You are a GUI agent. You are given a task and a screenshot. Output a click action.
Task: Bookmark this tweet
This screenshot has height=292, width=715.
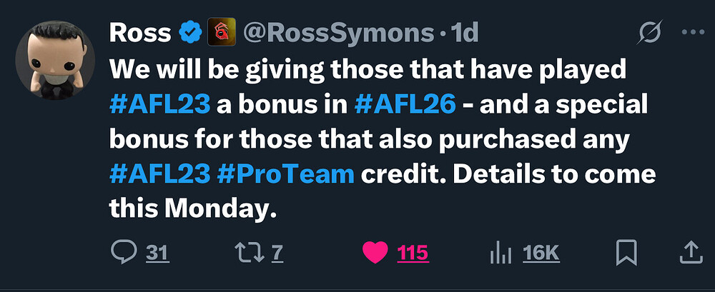coord(626,253)
